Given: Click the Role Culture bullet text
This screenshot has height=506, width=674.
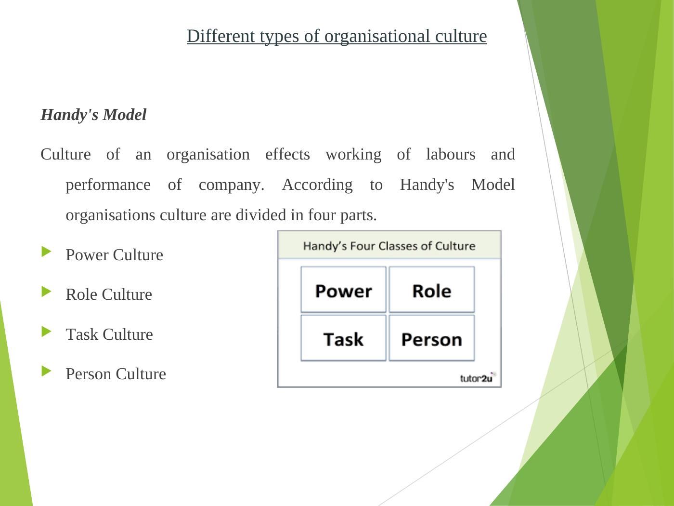Looking at the screenshot, I should (x=109, y=294).
